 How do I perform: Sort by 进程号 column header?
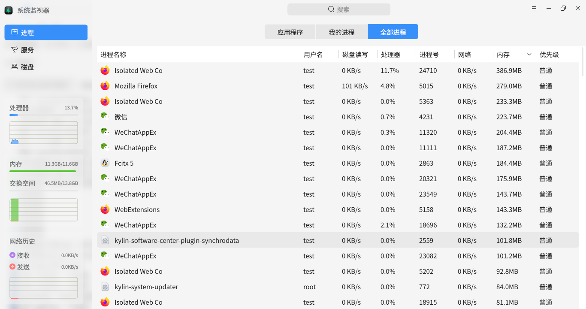pyautogui.click(x=435, y=55)
